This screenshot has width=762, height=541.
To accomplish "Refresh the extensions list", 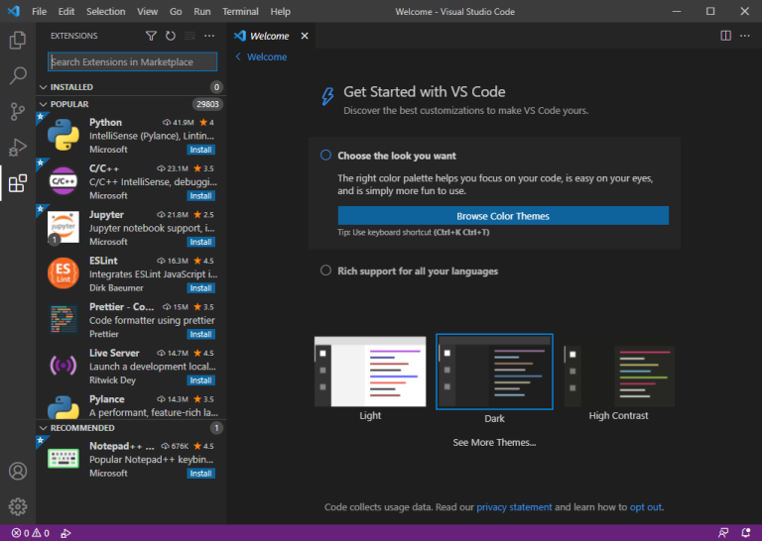I will click(171, 36).
